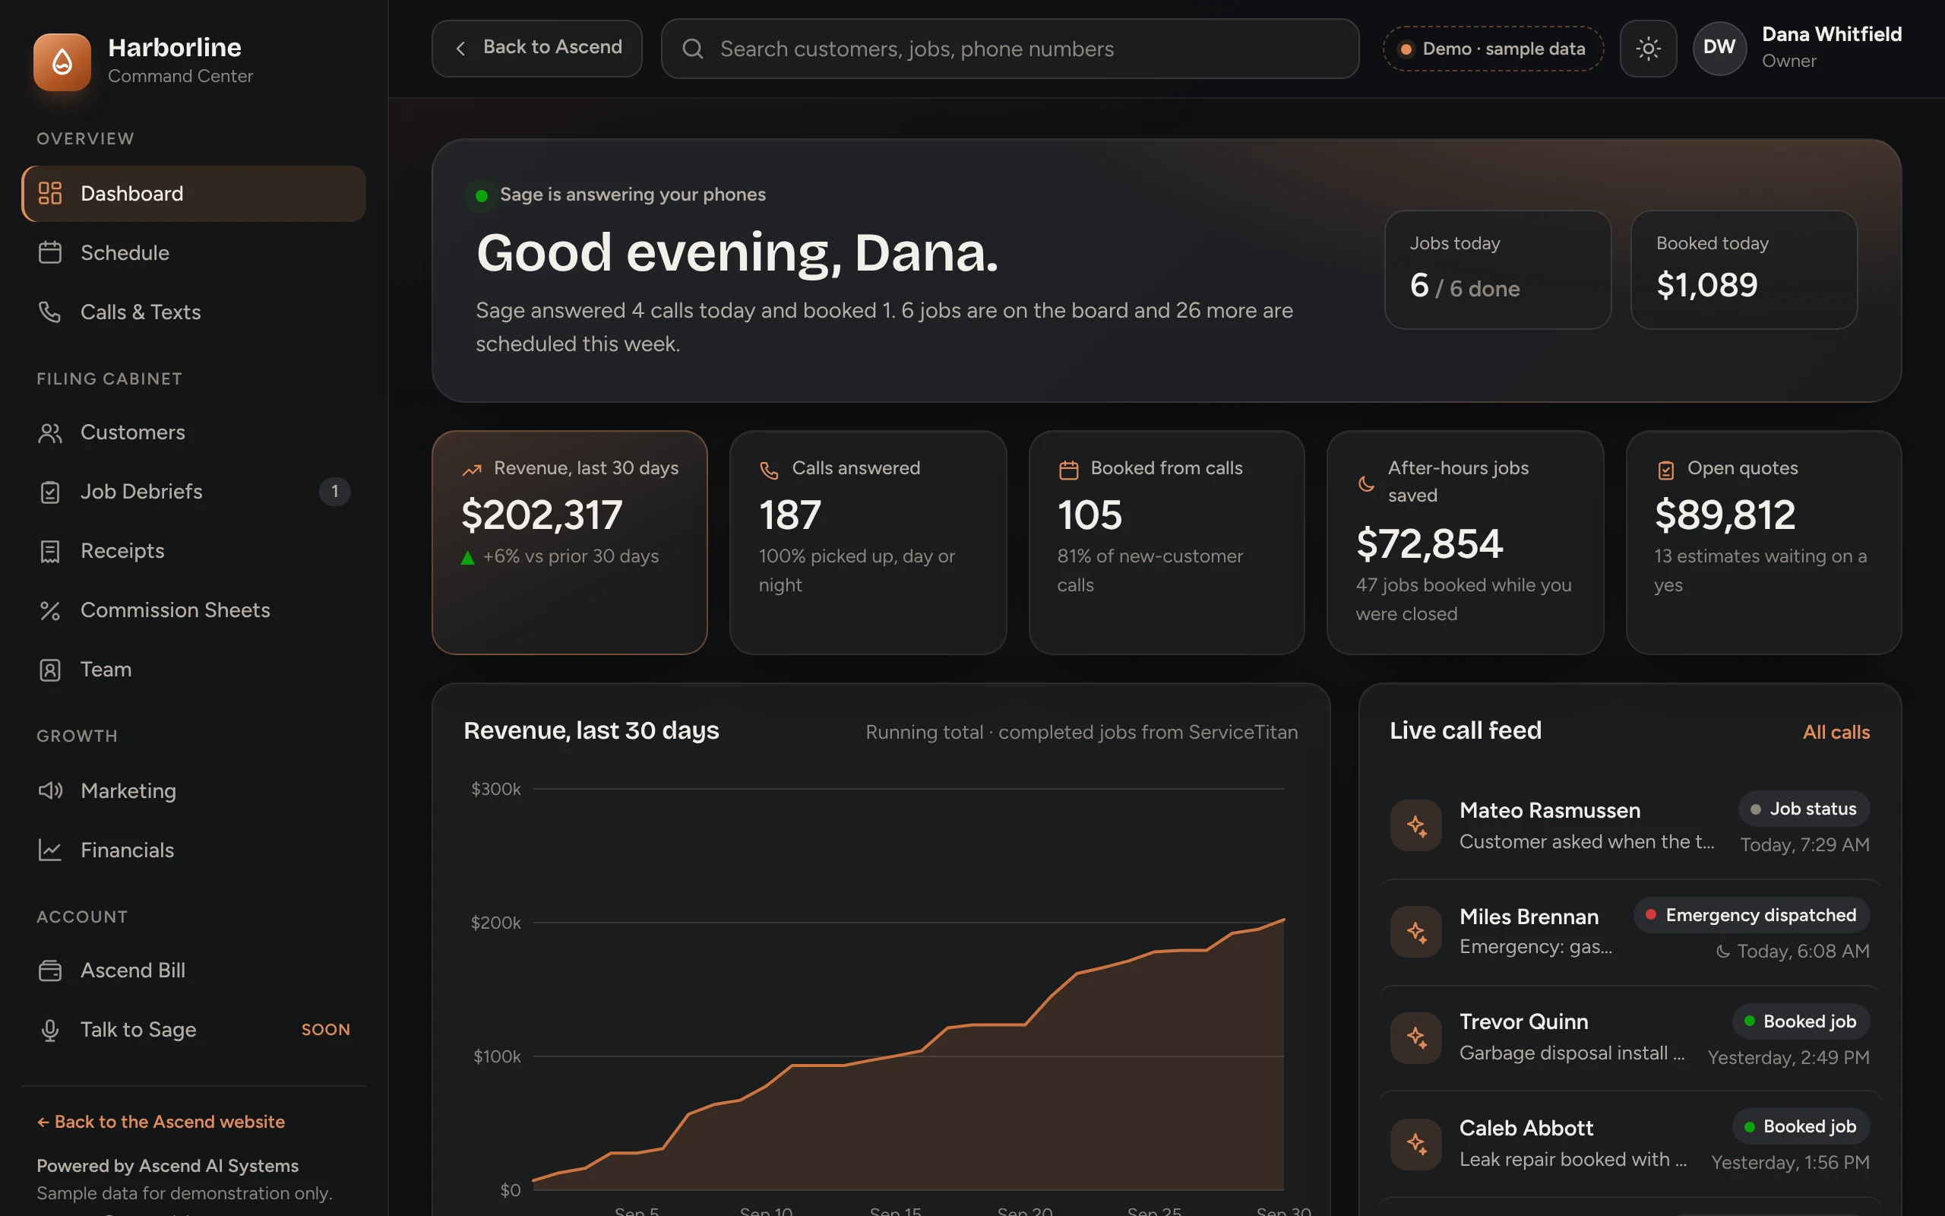
Task: Click Back to Ascend button
Action: pyautogui.click(x=537, y=48)
